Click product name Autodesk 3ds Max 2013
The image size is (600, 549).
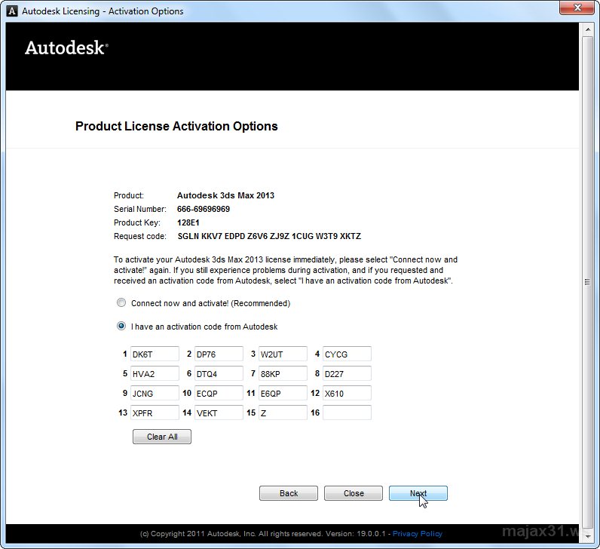click(x=225, y=195)
